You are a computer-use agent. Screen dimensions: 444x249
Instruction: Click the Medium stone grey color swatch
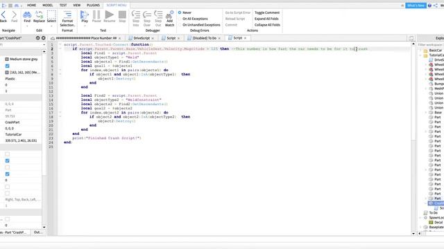pyautogui.click(x=7, y=59)
